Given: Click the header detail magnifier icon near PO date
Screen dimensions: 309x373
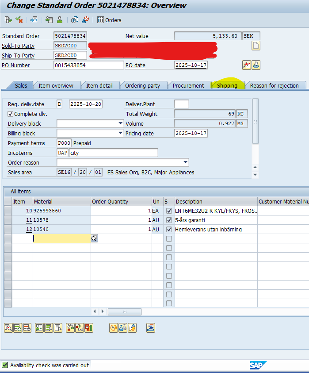Looking at the screenshot, I should 247,65.
